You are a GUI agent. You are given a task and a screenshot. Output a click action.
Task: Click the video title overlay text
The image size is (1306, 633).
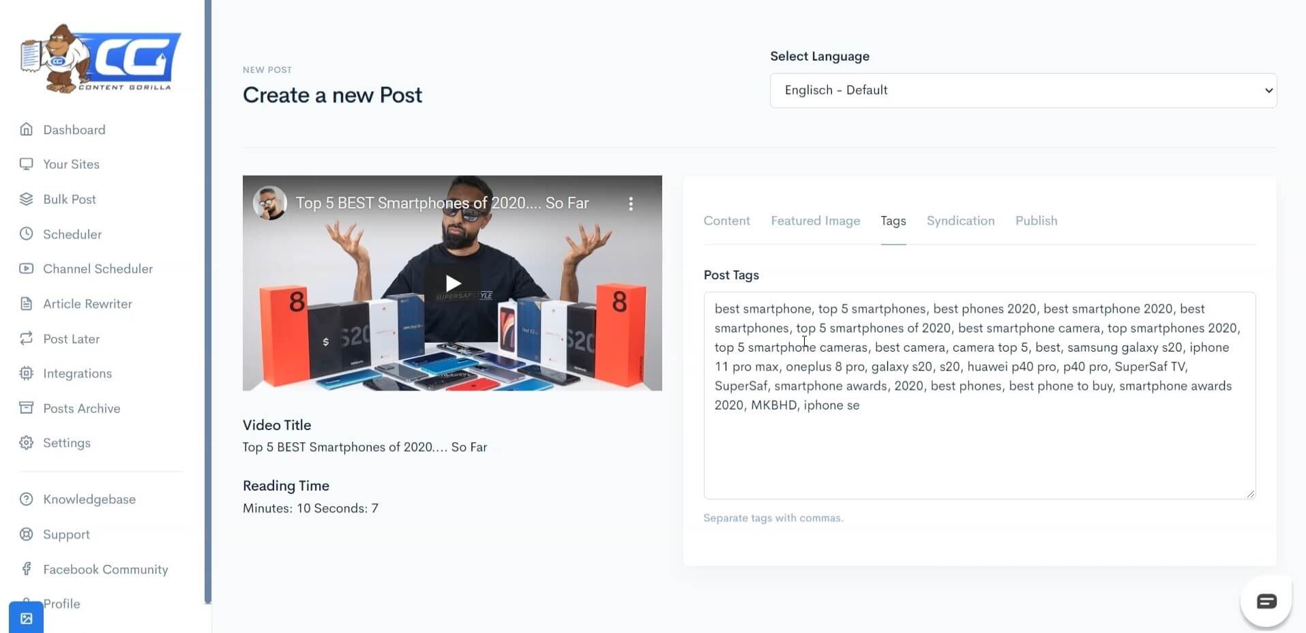[x=442, y=203]
